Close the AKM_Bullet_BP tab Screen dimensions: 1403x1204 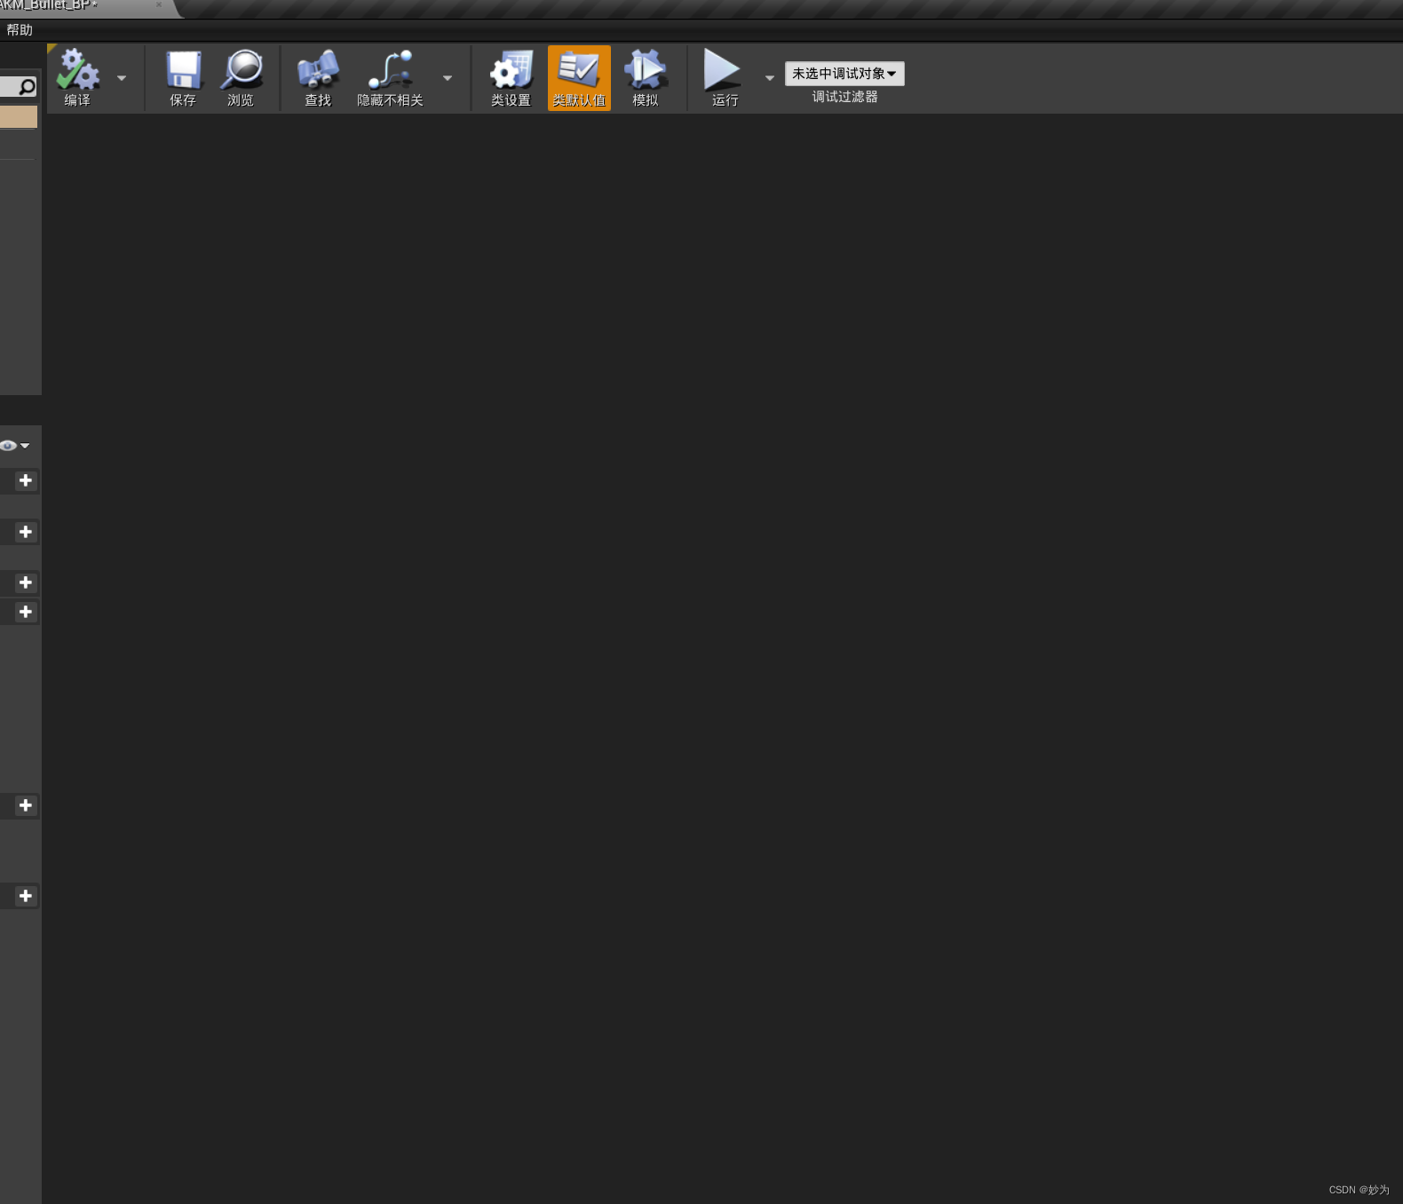pos(159,5)
